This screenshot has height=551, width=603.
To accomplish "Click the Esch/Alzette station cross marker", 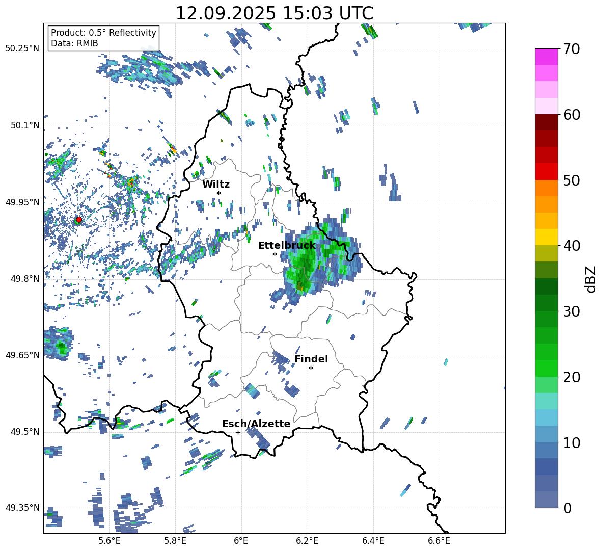I will [x=238, y=432].
